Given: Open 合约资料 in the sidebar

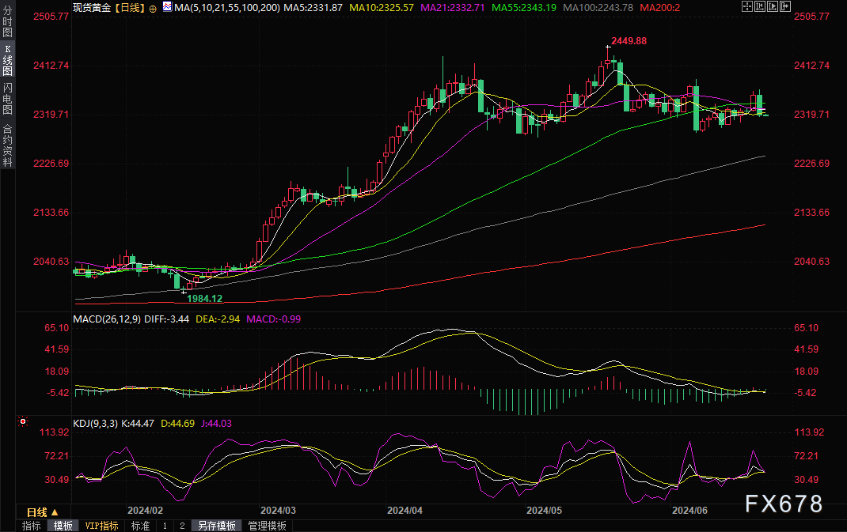Looking at the screenshot, I should [7, 145].
